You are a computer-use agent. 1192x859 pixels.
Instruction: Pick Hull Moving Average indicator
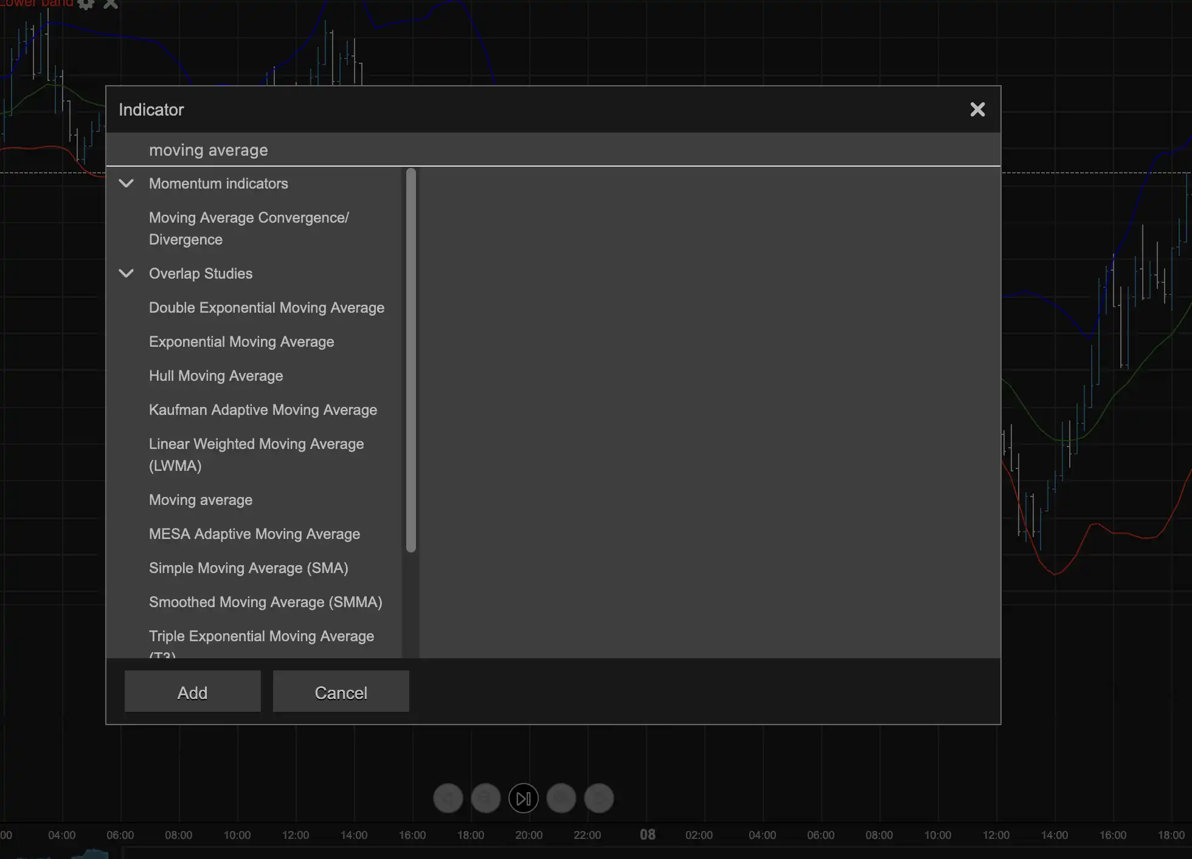(216, 376)
